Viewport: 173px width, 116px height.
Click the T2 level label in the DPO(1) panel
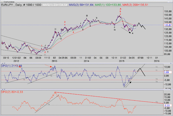tap(157, 67)
